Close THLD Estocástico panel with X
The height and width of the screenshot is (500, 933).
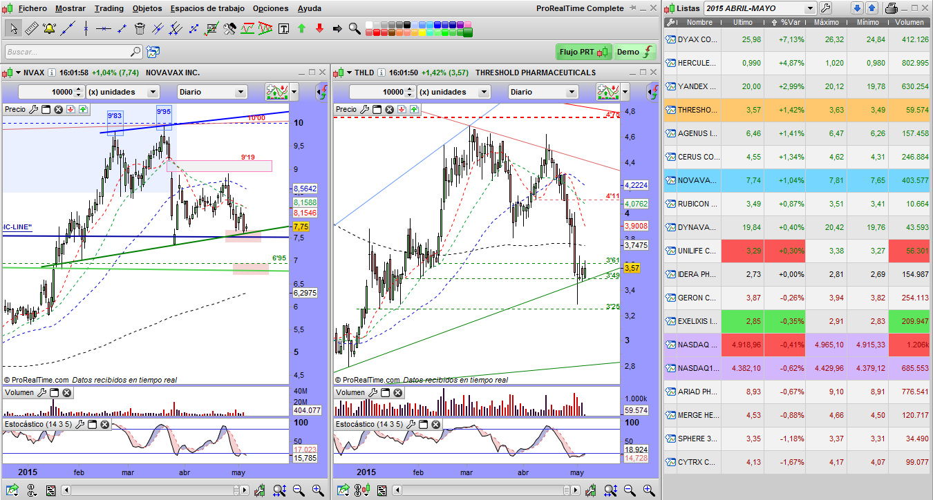coord(435,424)
